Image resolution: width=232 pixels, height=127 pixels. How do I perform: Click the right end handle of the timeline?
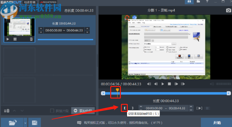[229, 93]
